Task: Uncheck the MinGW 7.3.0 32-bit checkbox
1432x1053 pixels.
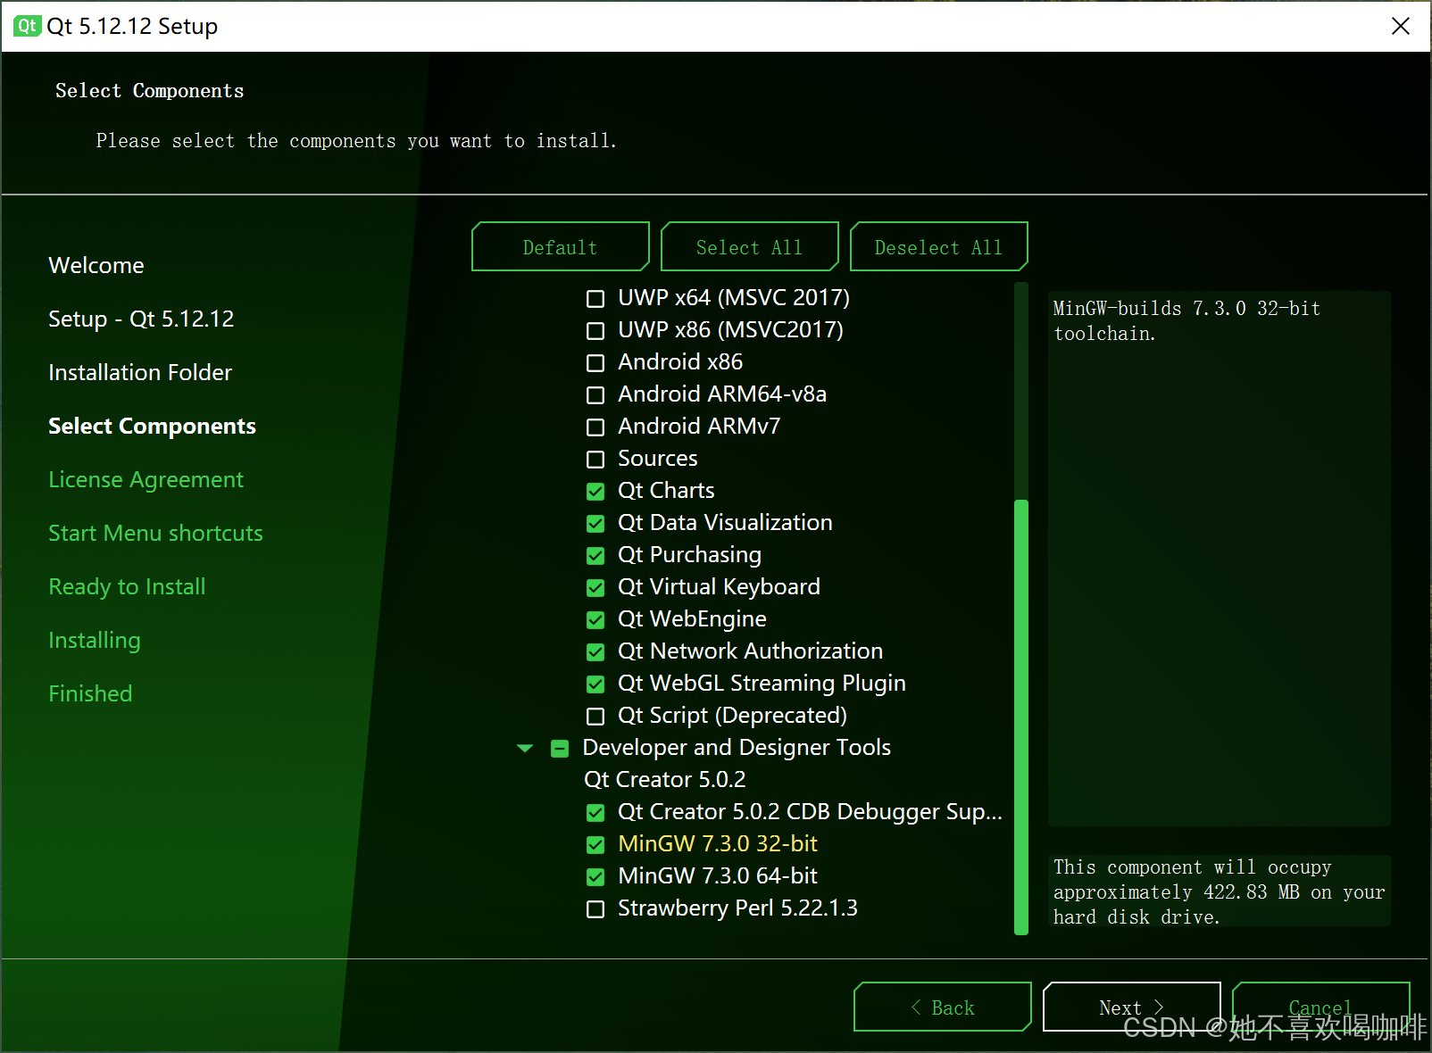Action: click(x=595, y=844)
